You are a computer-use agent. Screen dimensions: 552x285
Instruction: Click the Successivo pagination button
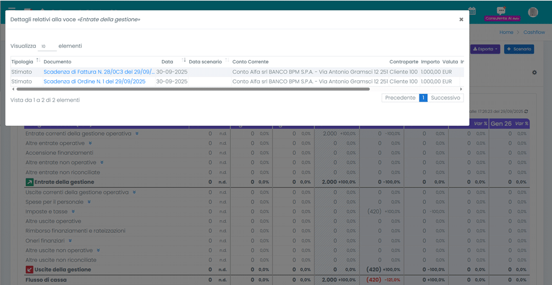pyautogui.click(x=445, y=98)
